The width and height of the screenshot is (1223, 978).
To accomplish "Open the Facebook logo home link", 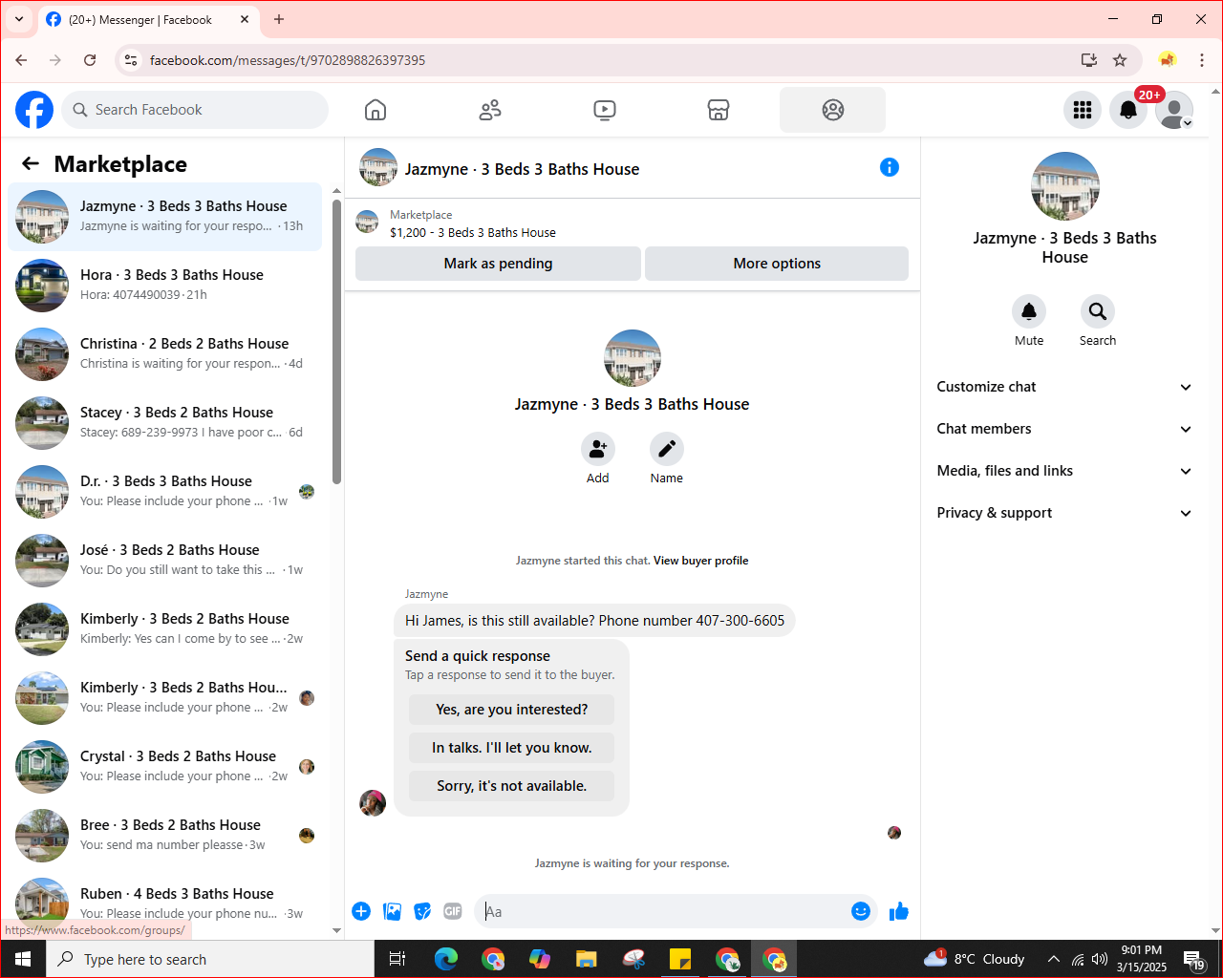I will coord(34,110).
